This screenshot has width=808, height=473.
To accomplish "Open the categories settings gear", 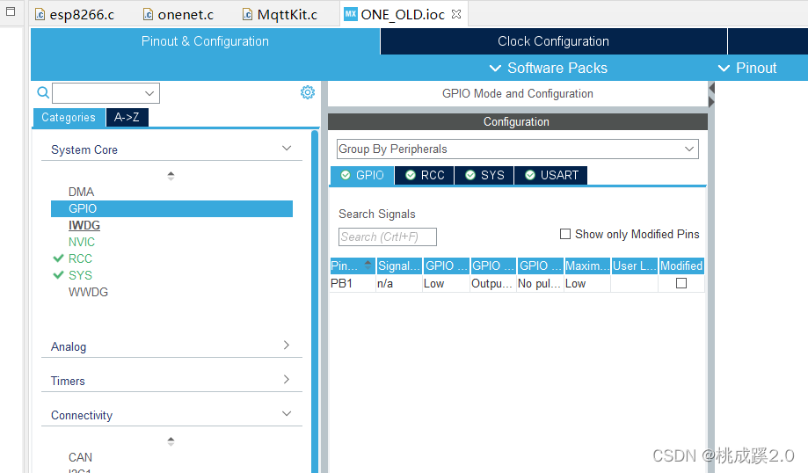I will 308,92.
